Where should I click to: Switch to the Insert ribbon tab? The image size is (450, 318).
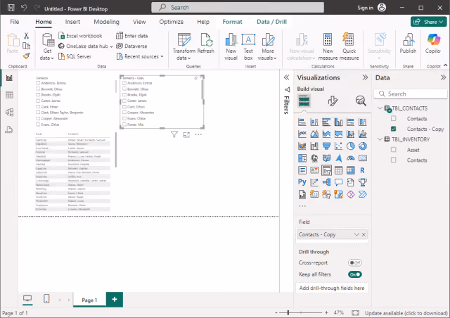[x=72, y=22]
